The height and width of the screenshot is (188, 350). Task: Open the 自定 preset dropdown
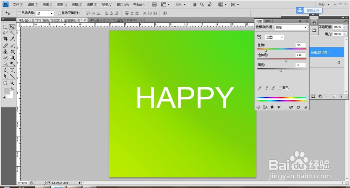click(x=291, y=27)
